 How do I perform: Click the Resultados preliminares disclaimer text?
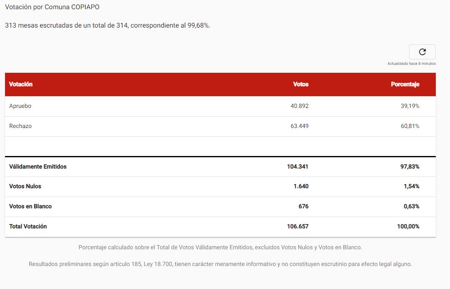click(x=220, y=264)
